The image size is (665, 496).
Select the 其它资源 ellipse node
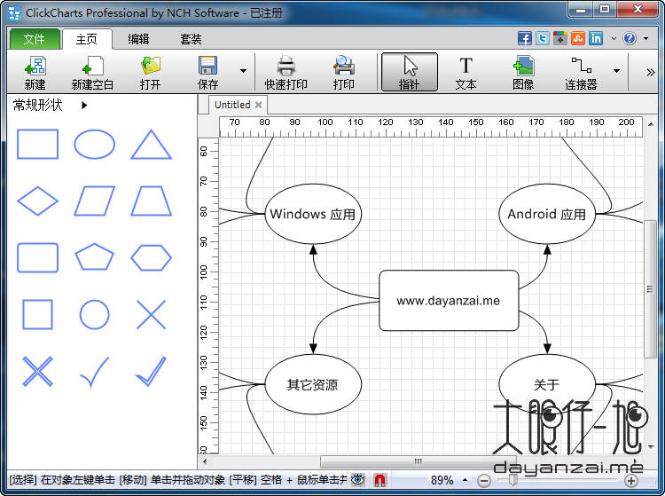click(x=313, y=384)
